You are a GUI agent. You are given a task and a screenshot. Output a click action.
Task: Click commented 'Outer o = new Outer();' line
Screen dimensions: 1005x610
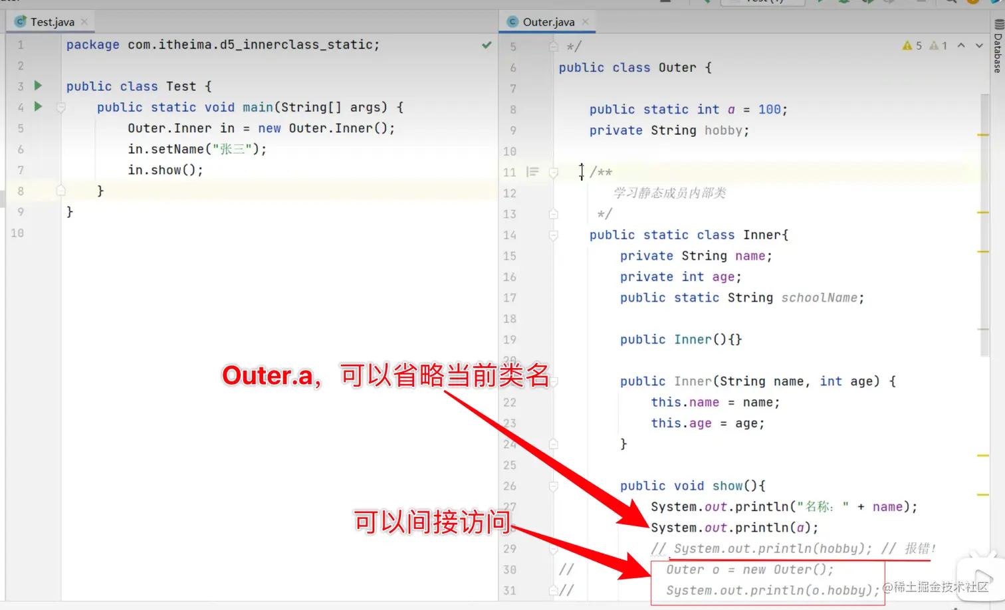pyautogui.click(x=750, y=569)
